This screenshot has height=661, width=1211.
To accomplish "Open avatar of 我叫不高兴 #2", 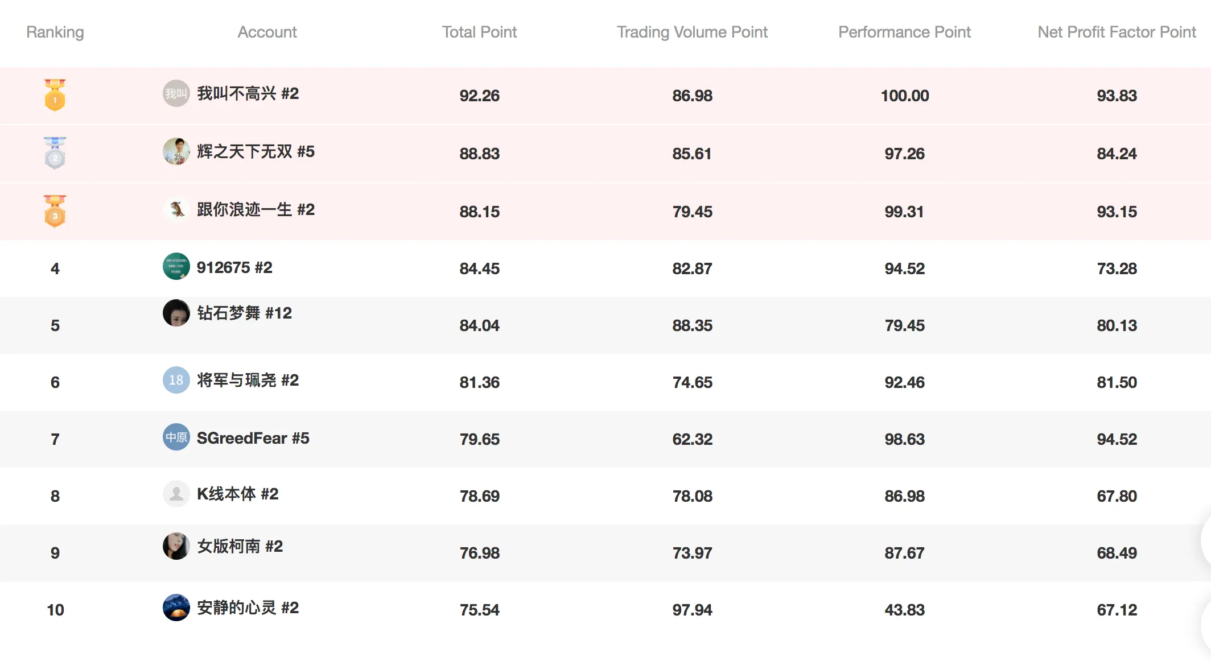I will (176, 93).
